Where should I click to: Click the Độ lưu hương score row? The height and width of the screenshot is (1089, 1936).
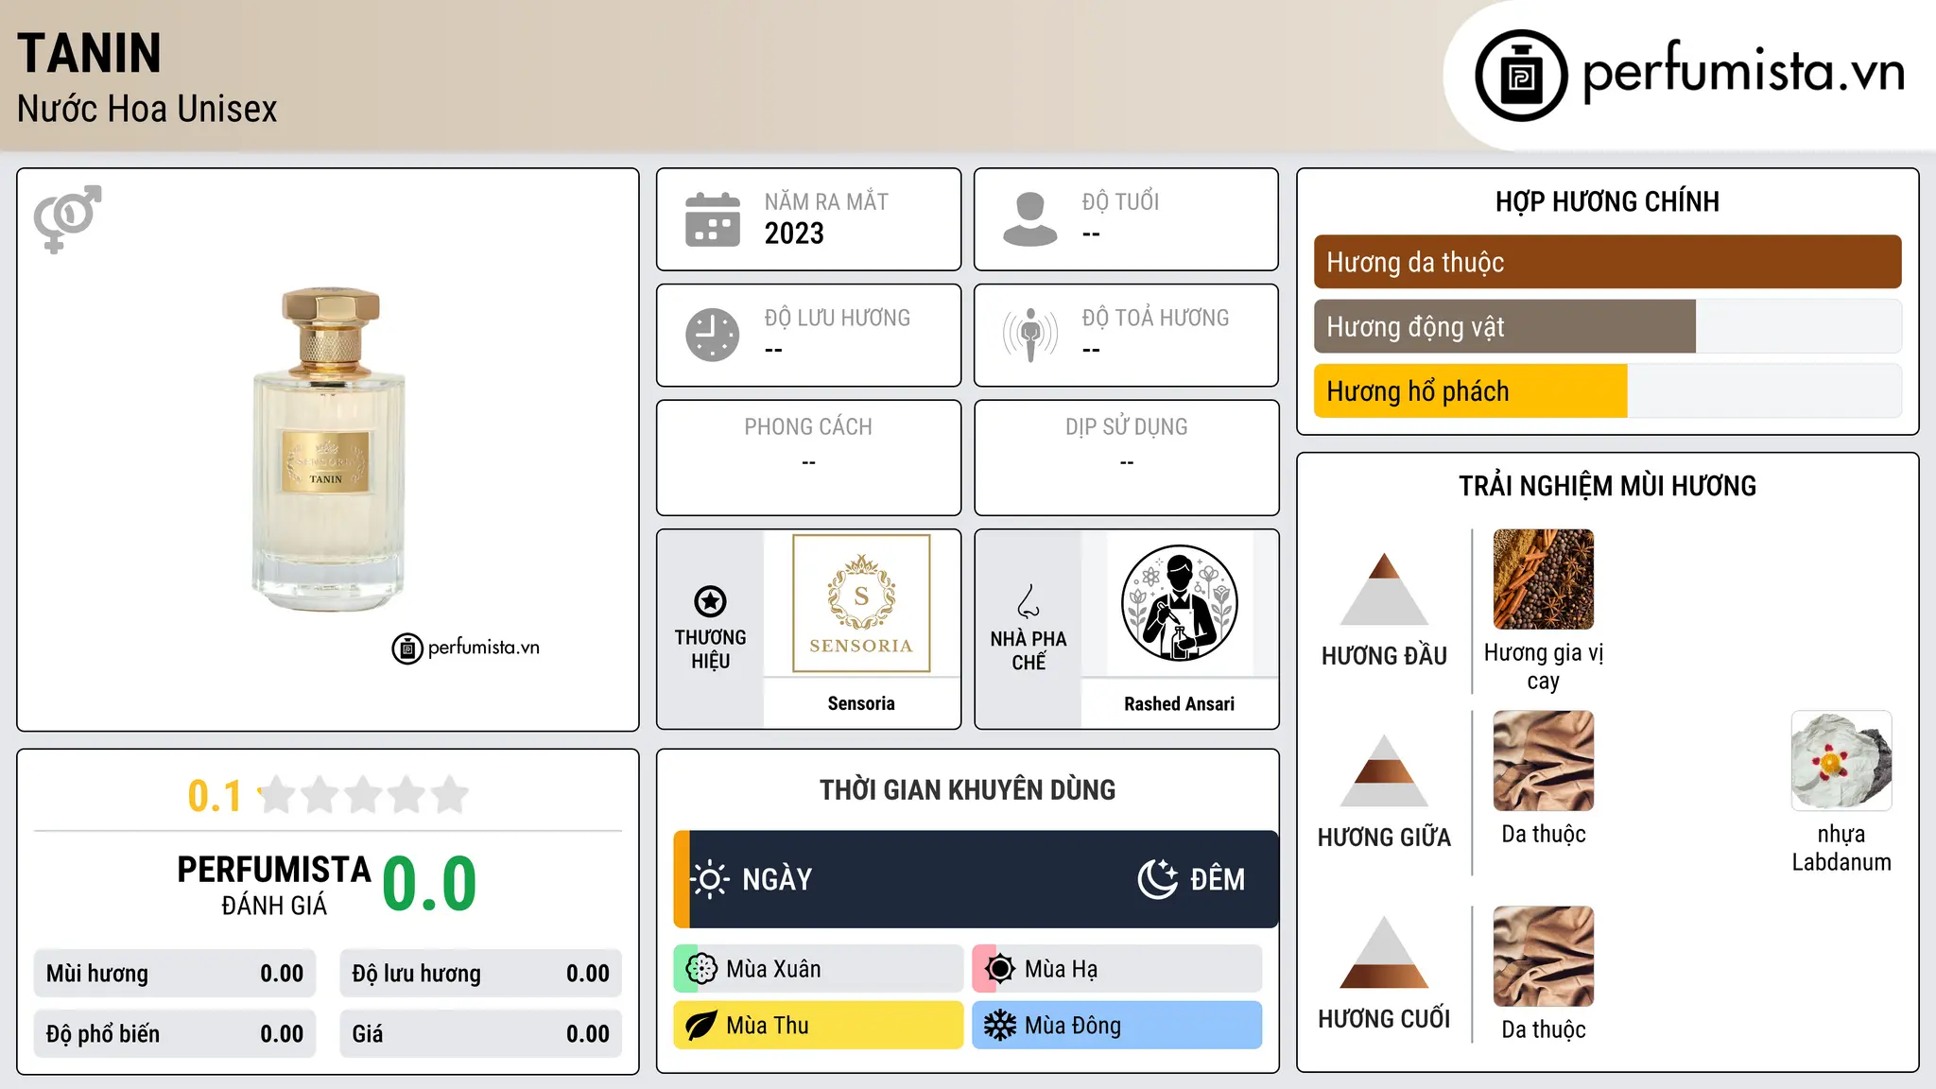tap(480, 974)
